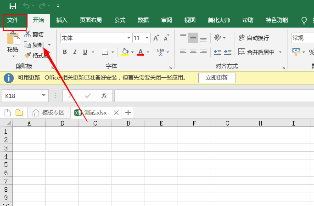
Task: Click the 立即更新 button
Action: [217, 78]
